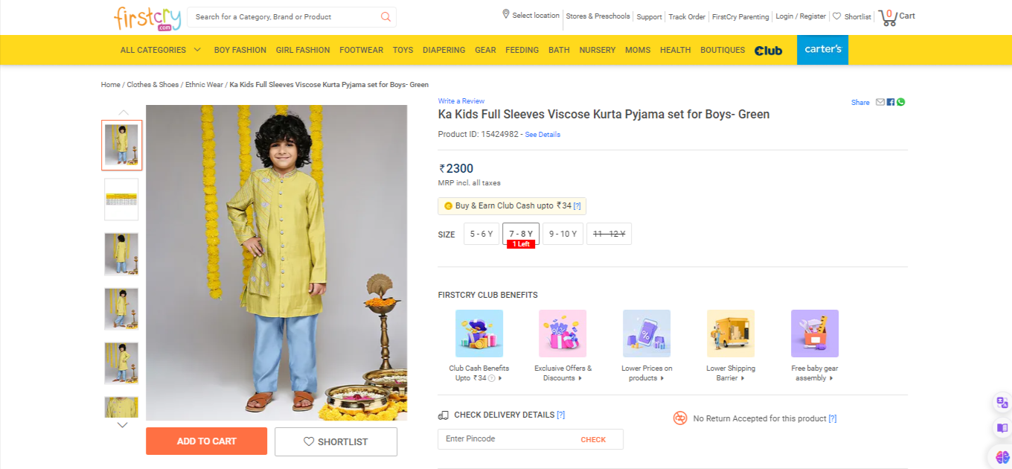Choose size 9 - 10 Y
Image resolution: width=1012 pixels, height=469 pixels.
[x=563, y=234]
